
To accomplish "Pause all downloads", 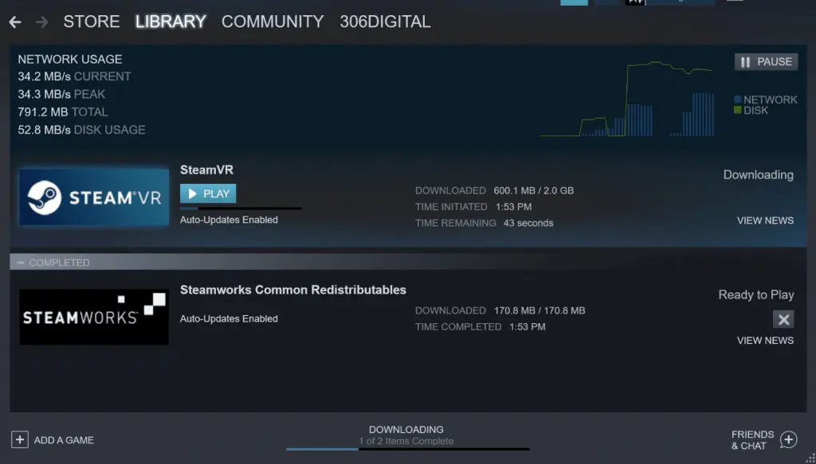I will [x=766, y=62].
